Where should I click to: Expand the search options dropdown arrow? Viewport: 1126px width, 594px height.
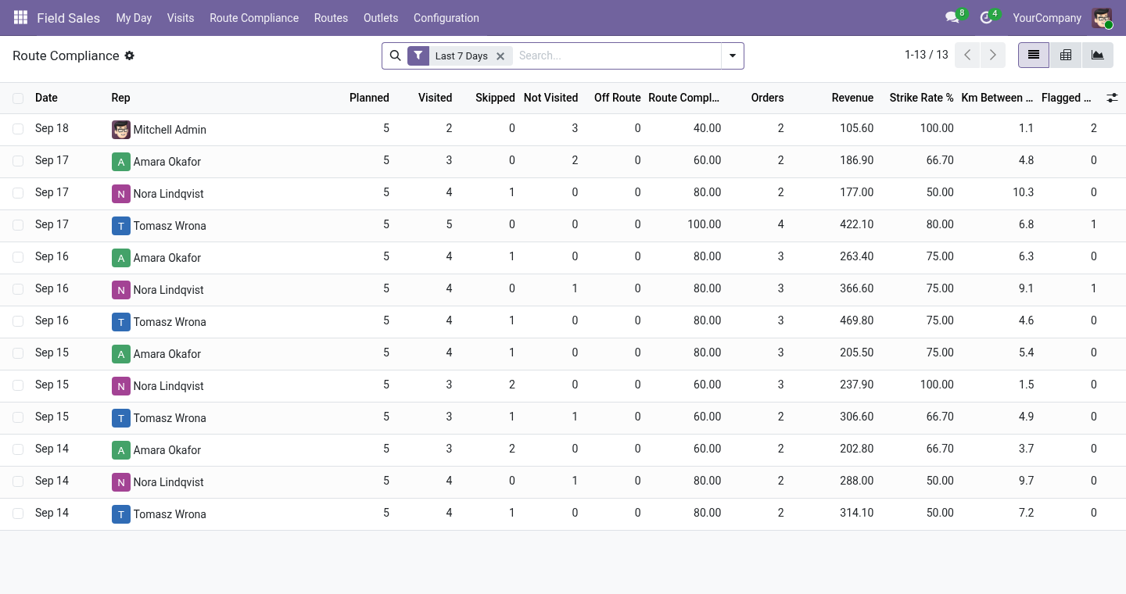(x=733, y=55)
